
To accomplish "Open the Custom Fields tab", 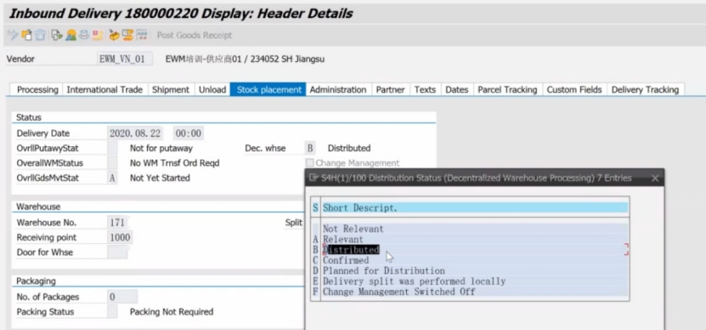I will (574, 89).
